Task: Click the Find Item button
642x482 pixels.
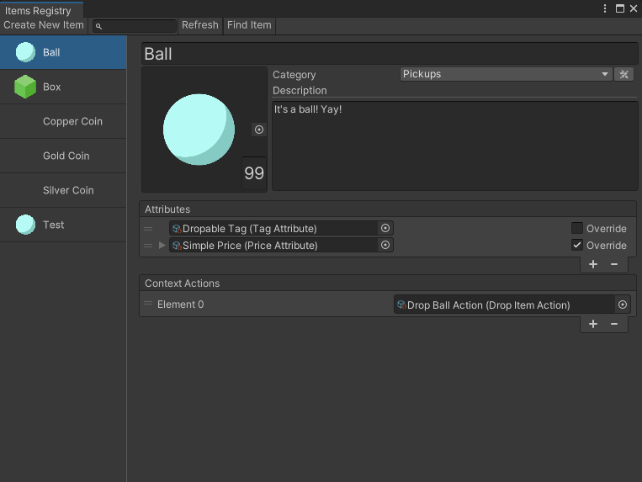Action: pyautogui.click(x=249, y=25)
